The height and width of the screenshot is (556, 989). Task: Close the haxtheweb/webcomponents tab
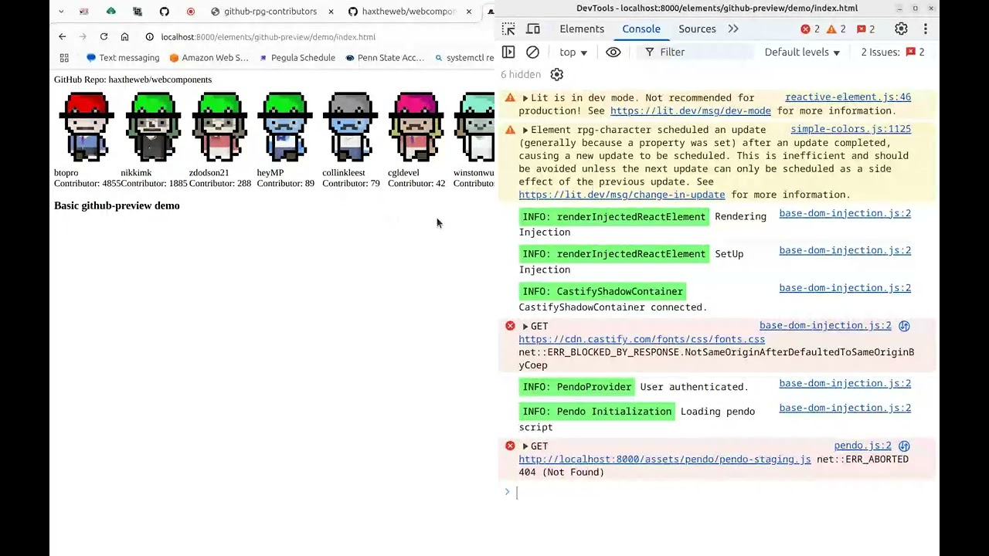coord(468,12)
